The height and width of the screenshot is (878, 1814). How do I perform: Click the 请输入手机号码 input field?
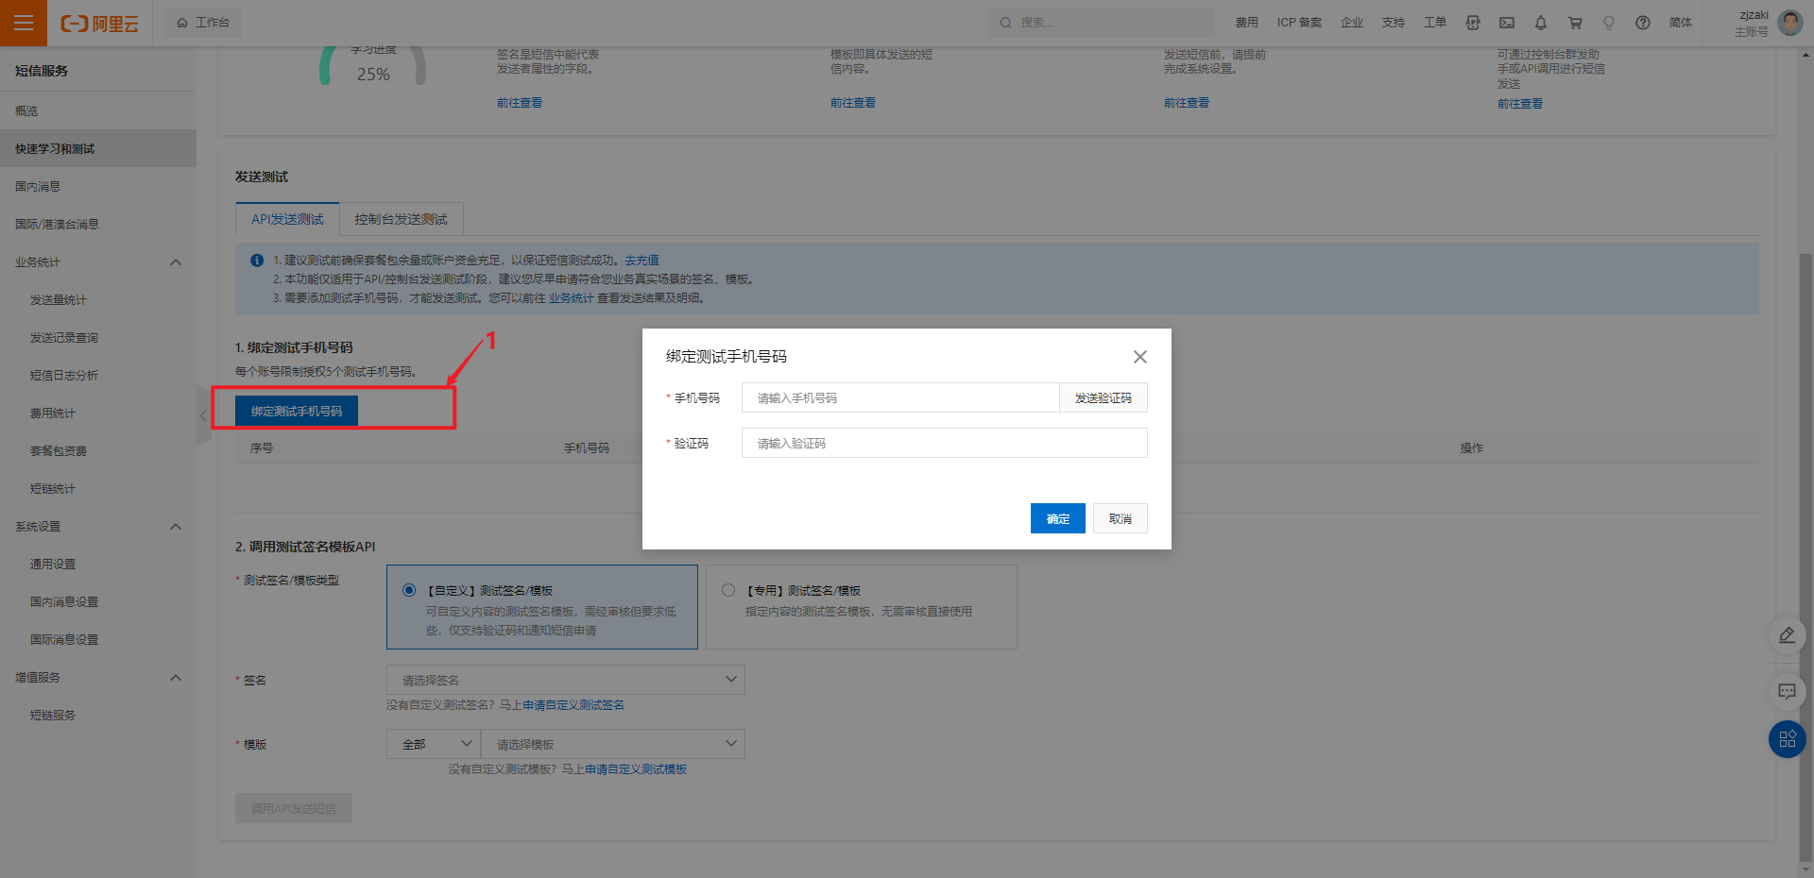tap(899, 398)
